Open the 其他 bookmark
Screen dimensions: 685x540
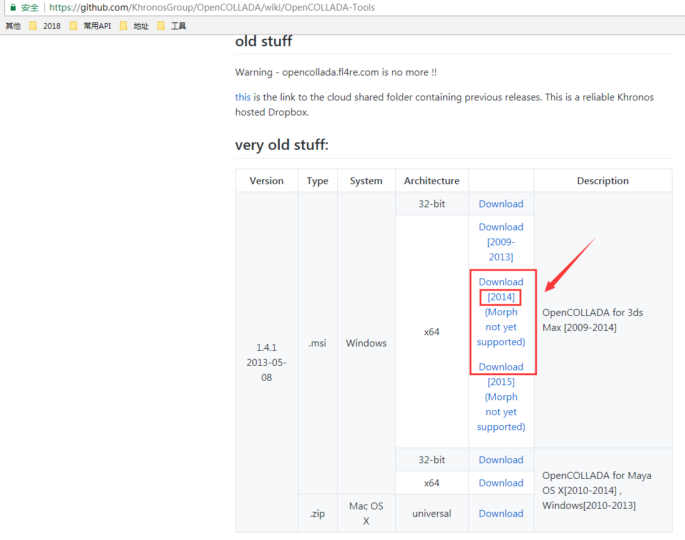(13, 26)
